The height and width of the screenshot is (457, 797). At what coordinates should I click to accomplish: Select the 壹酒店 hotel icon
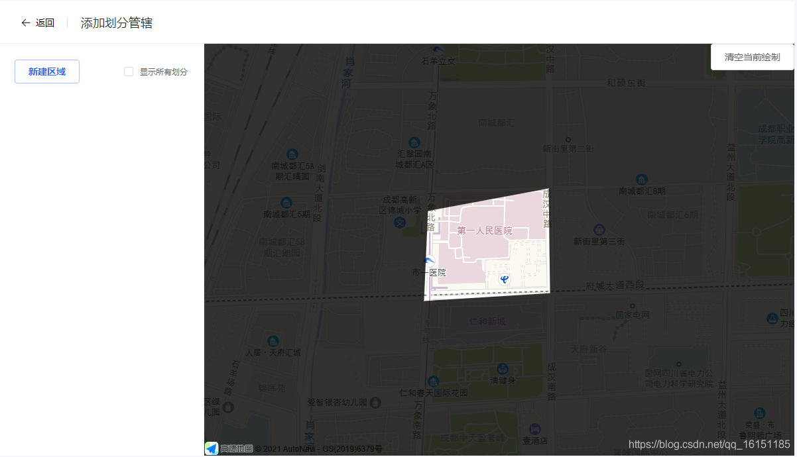pyautogui.click(x=535, y=429)
